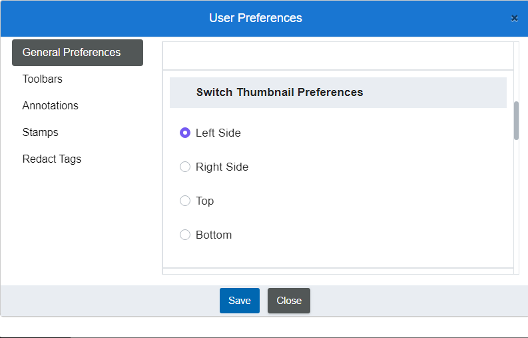Click the Switch Thumbnail Preferences heading
Viewport: 528px width, 338px height.
click(280, 93)
